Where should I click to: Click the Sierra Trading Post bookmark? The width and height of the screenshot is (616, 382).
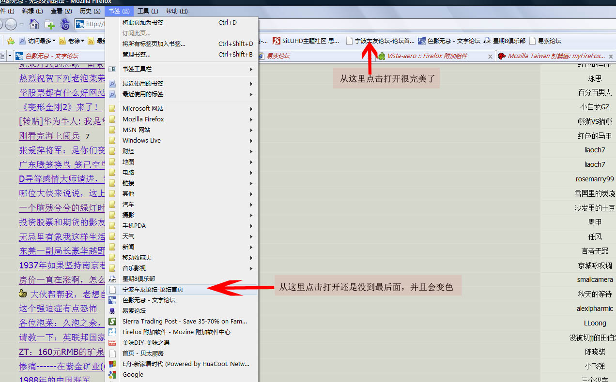[182, 322]
